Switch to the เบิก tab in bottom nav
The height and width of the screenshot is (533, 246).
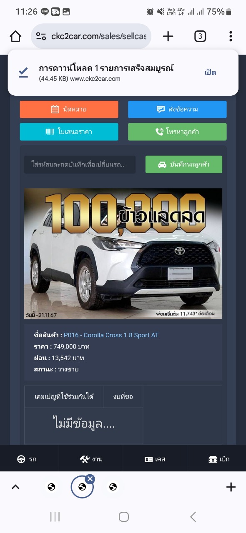[219, 459]
